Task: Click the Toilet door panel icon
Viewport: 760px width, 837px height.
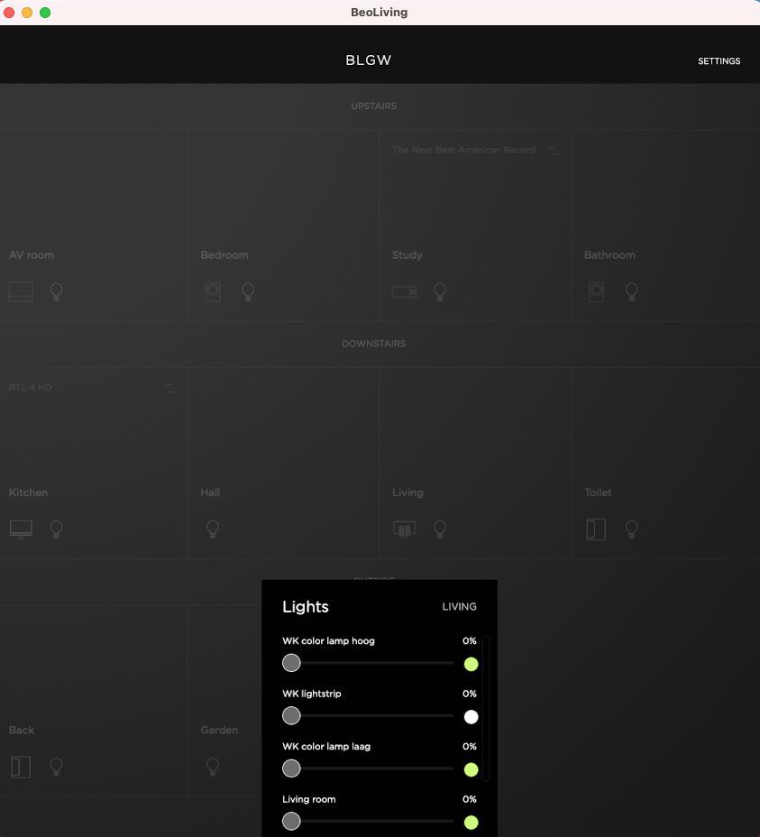Action: coord(596,529)
